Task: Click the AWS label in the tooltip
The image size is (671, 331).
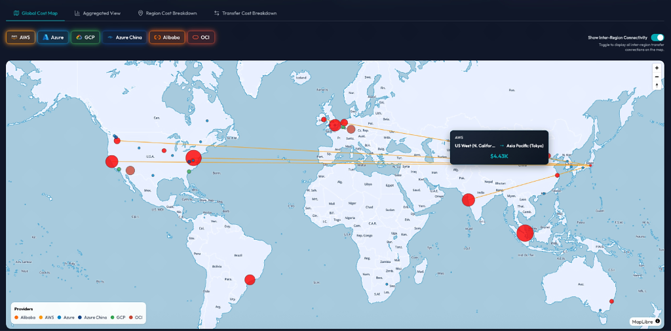Action: pos(459,138)
